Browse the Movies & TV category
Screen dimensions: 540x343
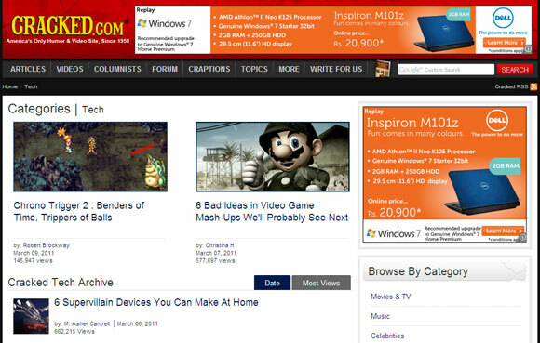pos(390,297)
